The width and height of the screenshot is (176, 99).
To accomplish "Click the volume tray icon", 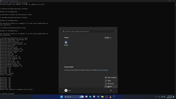I will 164,97.
